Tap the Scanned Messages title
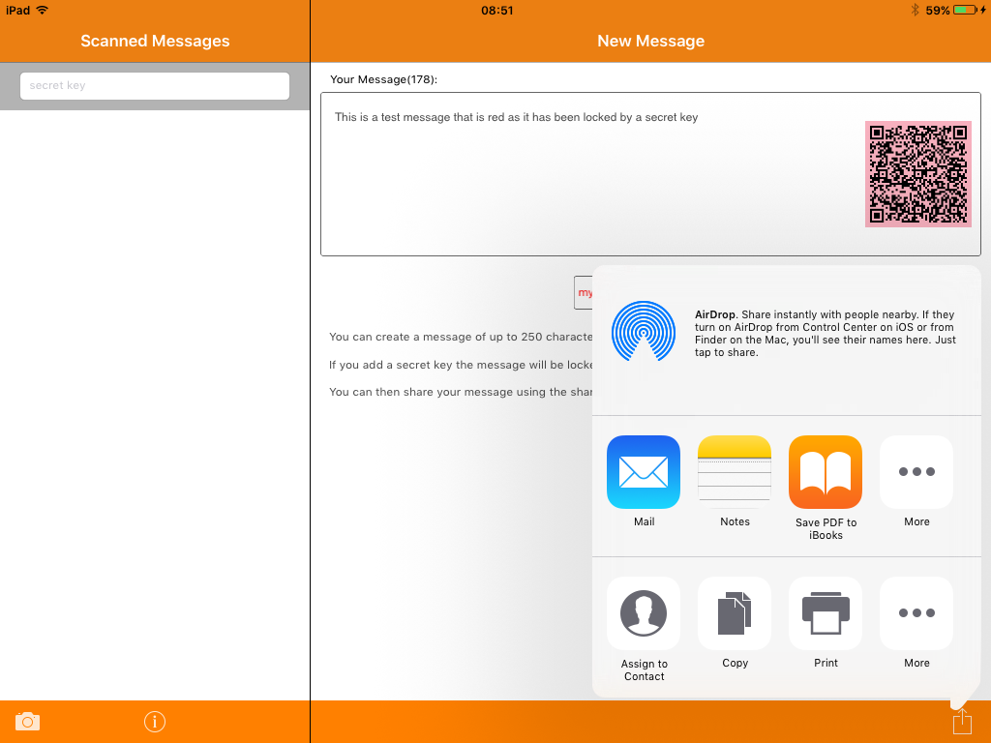Viewport: 991px width, 743px height. point(155,41)
